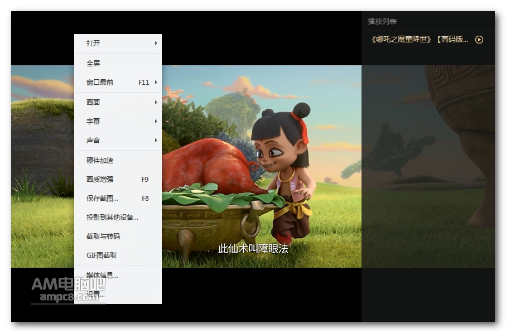
Task: Toggle 硬件加速 option
Action: [118, 161]
